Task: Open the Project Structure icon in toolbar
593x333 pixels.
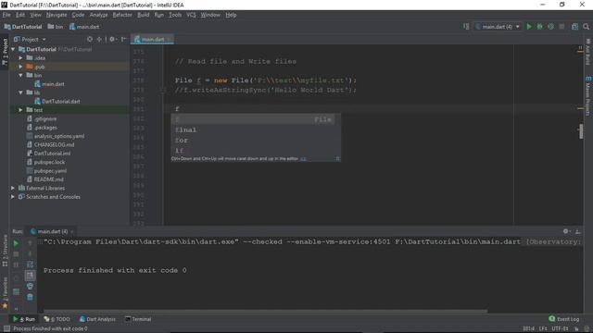Action: pos(574,27)
